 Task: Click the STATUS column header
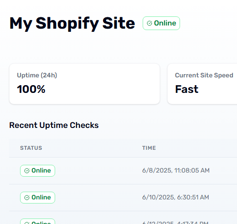tap(31, 148)
